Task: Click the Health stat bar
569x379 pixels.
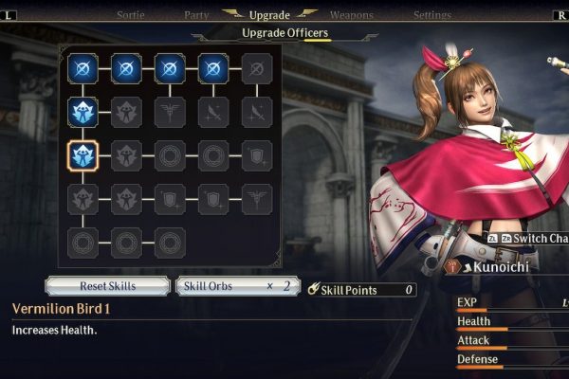Action: 512,329
